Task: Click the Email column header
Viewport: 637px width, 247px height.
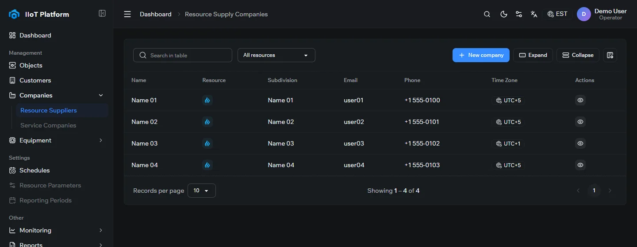Action: click(x=351, y=80)
